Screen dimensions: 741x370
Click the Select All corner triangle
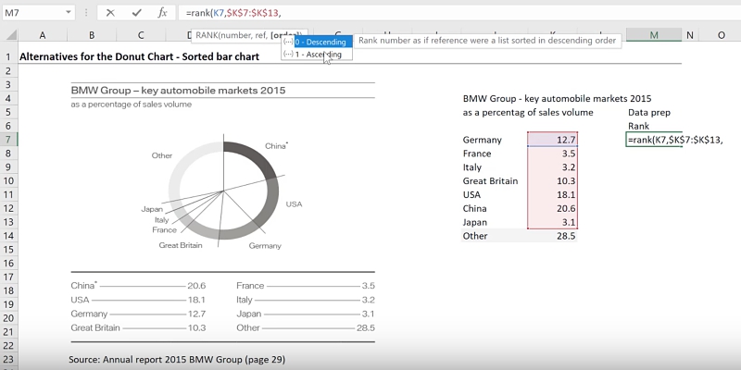(x=9, y=35)
